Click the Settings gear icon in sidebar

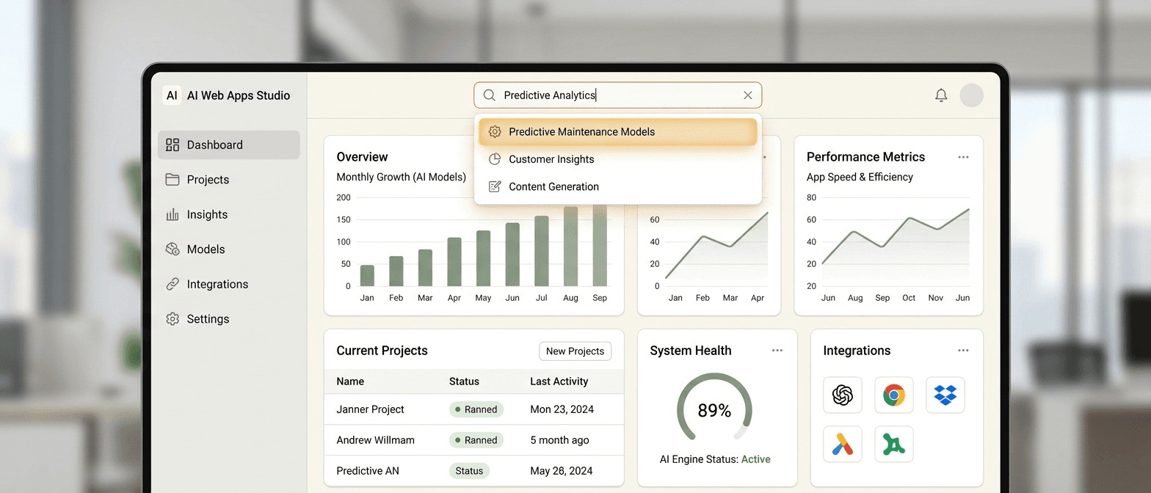click(x=173, y=319)
